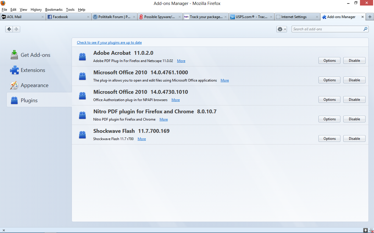This screenshot has height=233, width=374.
Task: Switch to the Polititalk Forum tab
Action: click(115, 17)
